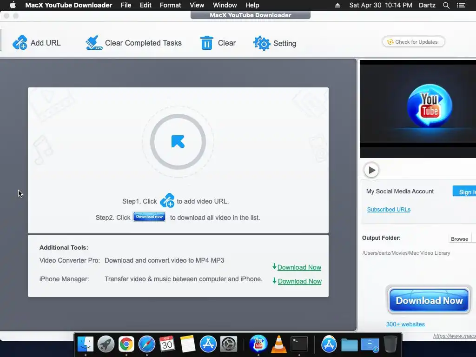Viewport: 476px width, 357px height.
Task: Click the https://www.macx link at bottom right
Action: [455, 336]
